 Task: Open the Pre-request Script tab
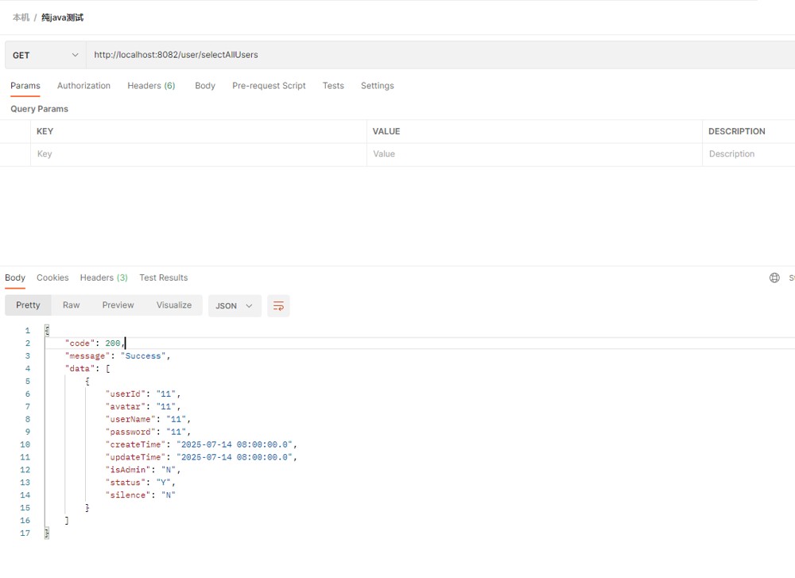click(x=269, y=86)
